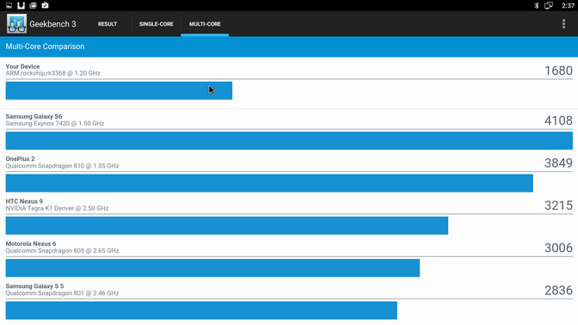This screenshot has width=578, height=325.
Task: Click the Motorola Nexus 6 score 3006
Action: click(x=558, y=248)
